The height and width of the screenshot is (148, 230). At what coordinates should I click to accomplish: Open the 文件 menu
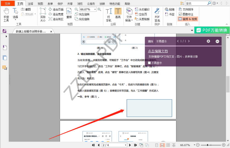[x=8, y=4]
